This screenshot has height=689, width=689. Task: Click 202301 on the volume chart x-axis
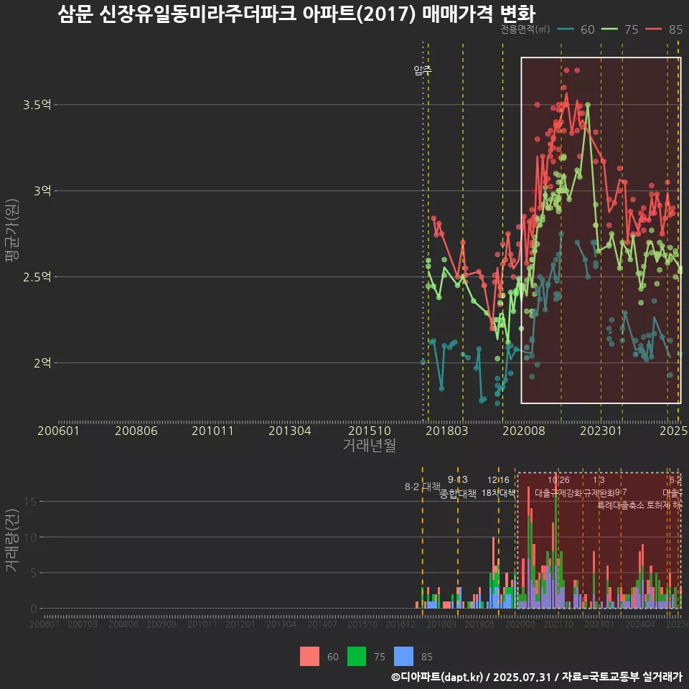click(599, 624)
